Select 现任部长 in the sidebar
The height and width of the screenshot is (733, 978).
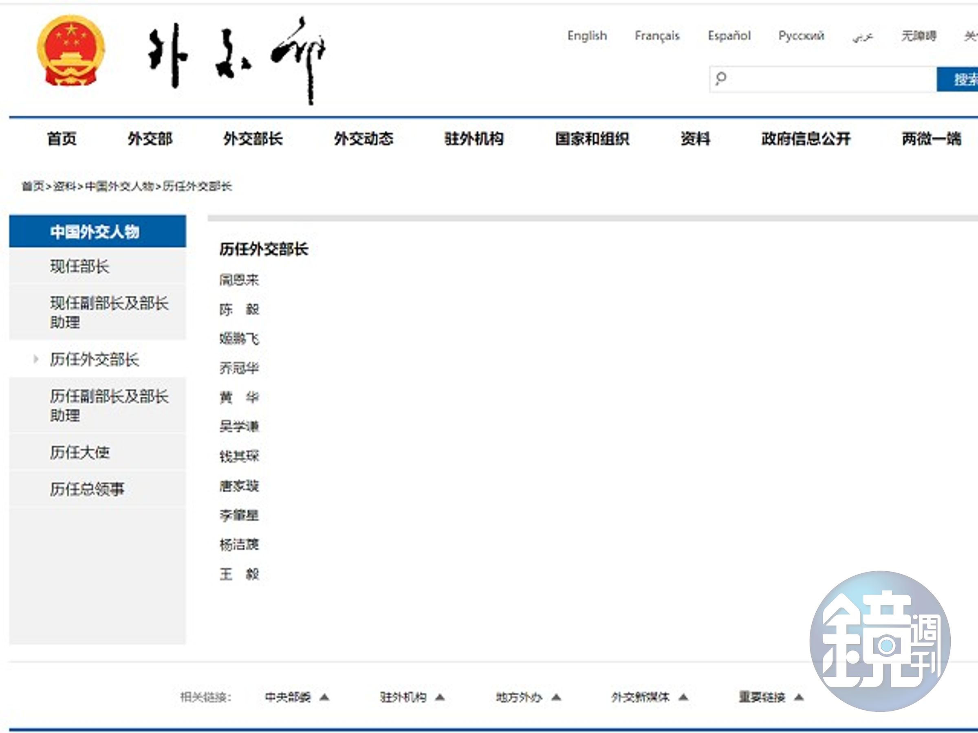(98, 266)
